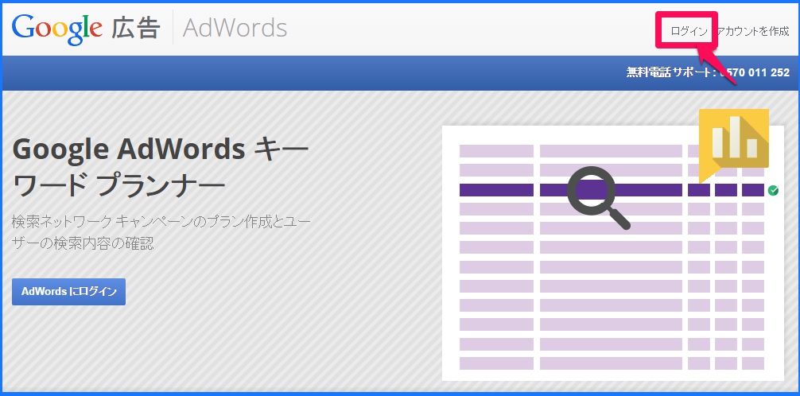Open the ログイン link at top right

(x=689, y=31)
